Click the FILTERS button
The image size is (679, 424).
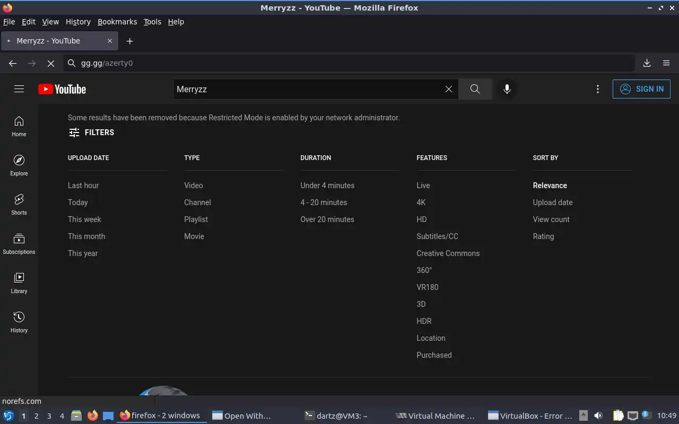[91, 132]
